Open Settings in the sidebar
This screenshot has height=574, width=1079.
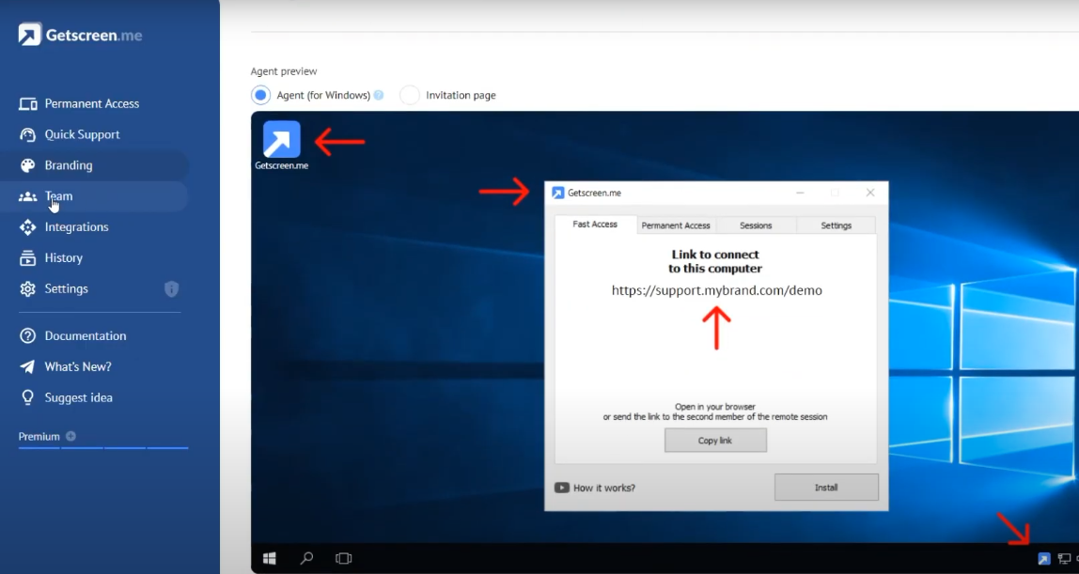[66, 288]
